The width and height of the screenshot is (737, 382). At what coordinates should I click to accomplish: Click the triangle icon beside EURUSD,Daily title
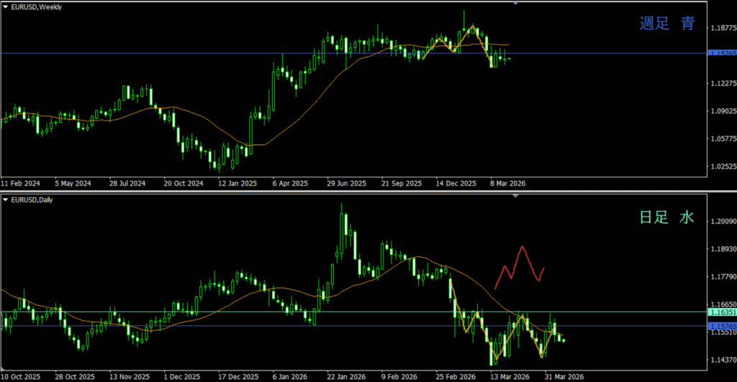pos(6,199)
